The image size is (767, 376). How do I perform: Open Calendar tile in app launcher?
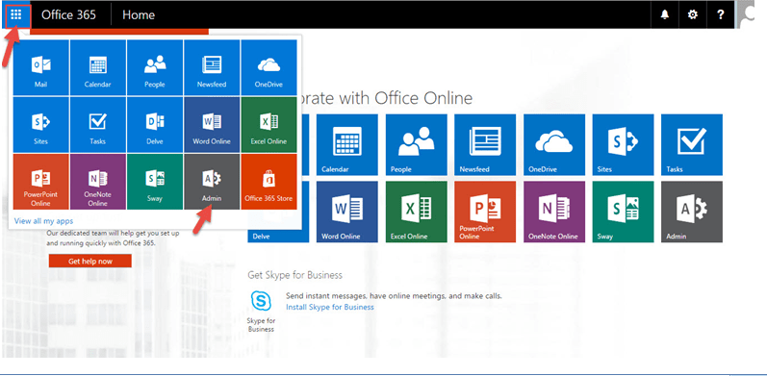tap(98, 67)
